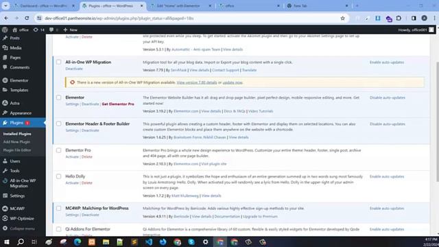Switch to Dashboard - office browser tab
Image resolution: width=439 pixels, height=247 pixels.
point(45,6)
